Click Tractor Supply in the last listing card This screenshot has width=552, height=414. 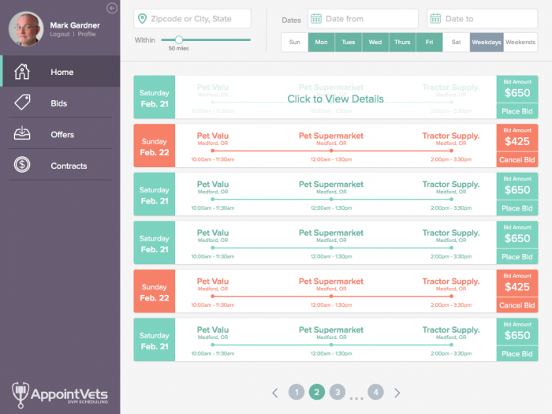point(451,330)
